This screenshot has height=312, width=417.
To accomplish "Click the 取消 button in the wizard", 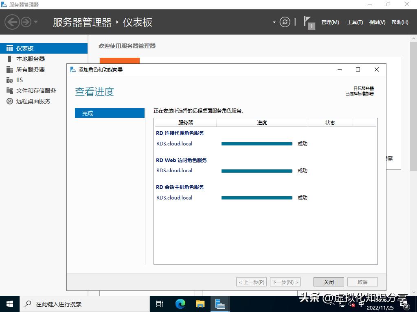I will click(362, 282).
